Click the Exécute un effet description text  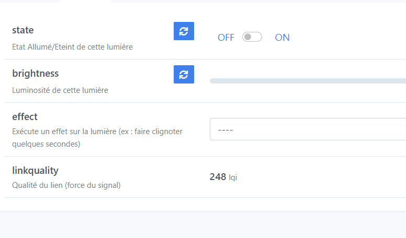(97, 137)
